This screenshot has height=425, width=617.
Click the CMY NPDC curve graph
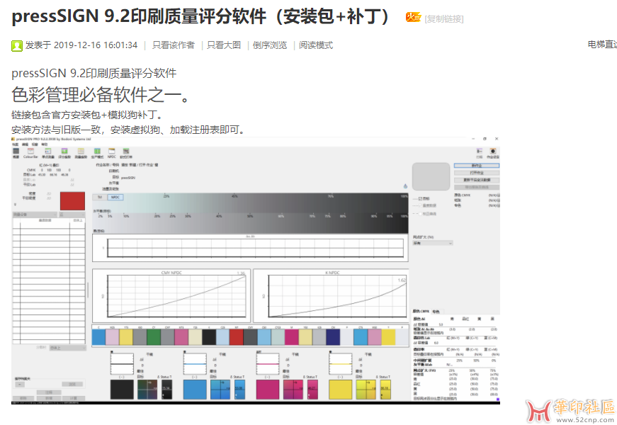[171, 295]
